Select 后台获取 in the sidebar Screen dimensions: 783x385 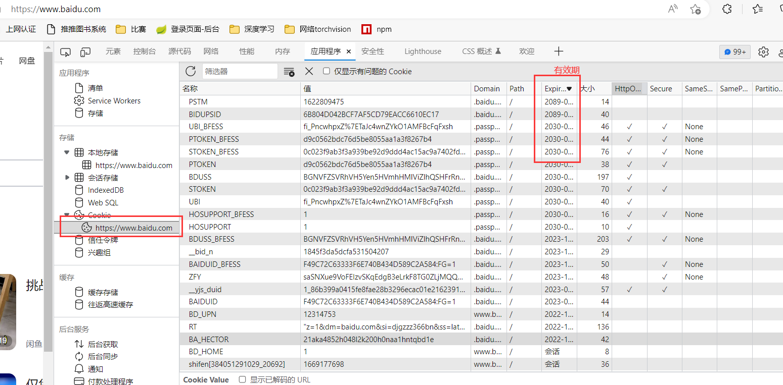103,344
